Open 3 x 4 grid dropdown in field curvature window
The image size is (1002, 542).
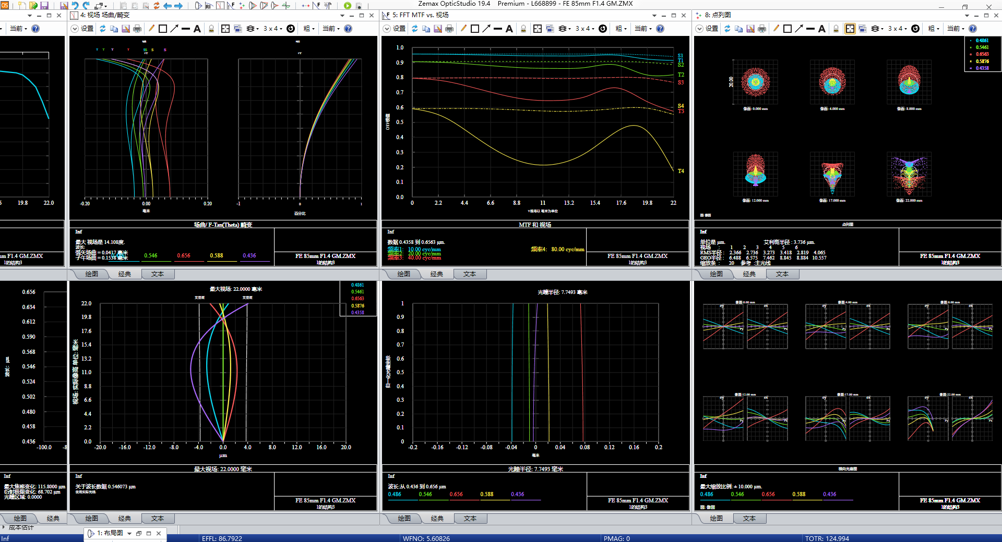pos(273,29)
